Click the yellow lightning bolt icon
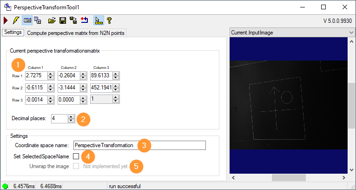 pos(16,20)
